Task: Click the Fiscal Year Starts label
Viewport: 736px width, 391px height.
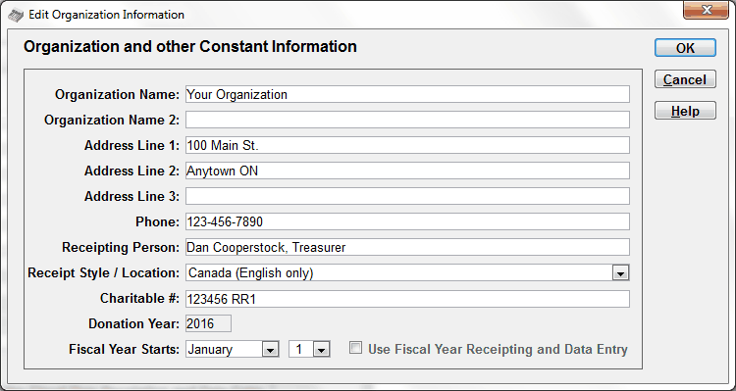Action: click(x=124, y=349)
